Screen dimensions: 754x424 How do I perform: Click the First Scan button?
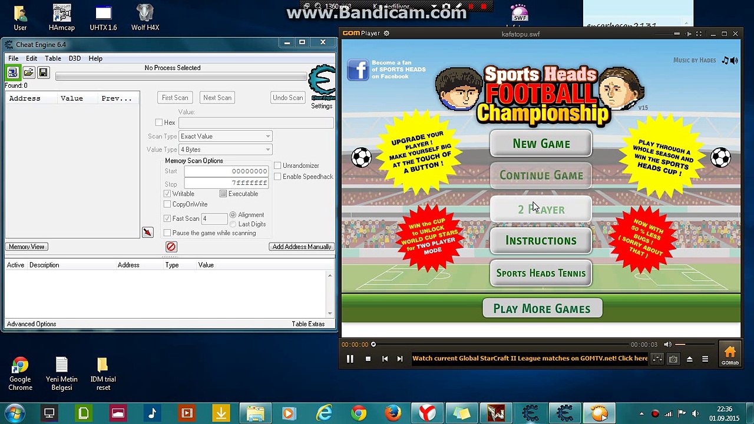tap(175, 98)
